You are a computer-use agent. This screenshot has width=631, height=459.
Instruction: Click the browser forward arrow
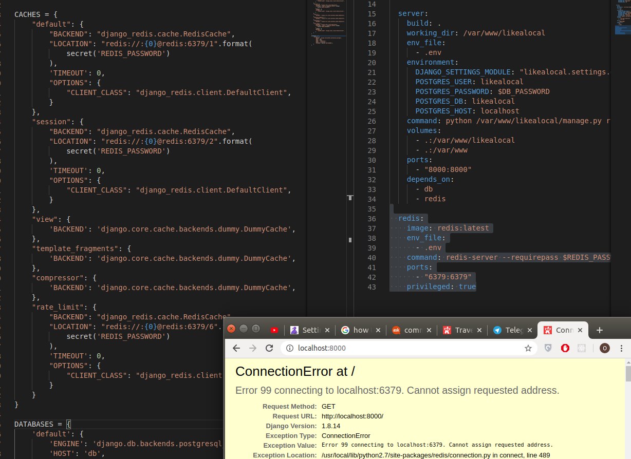pos(252,348)
